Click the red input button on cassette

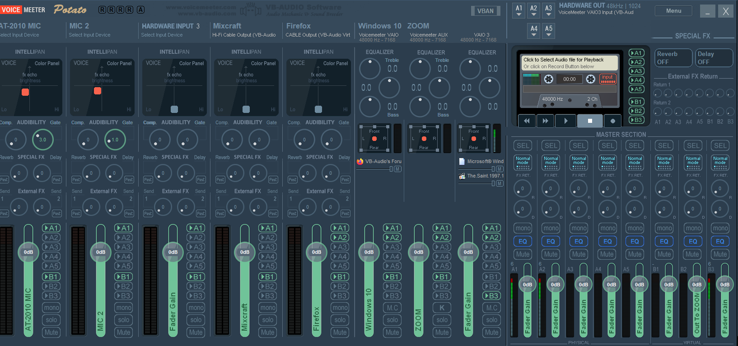[608, 79]
